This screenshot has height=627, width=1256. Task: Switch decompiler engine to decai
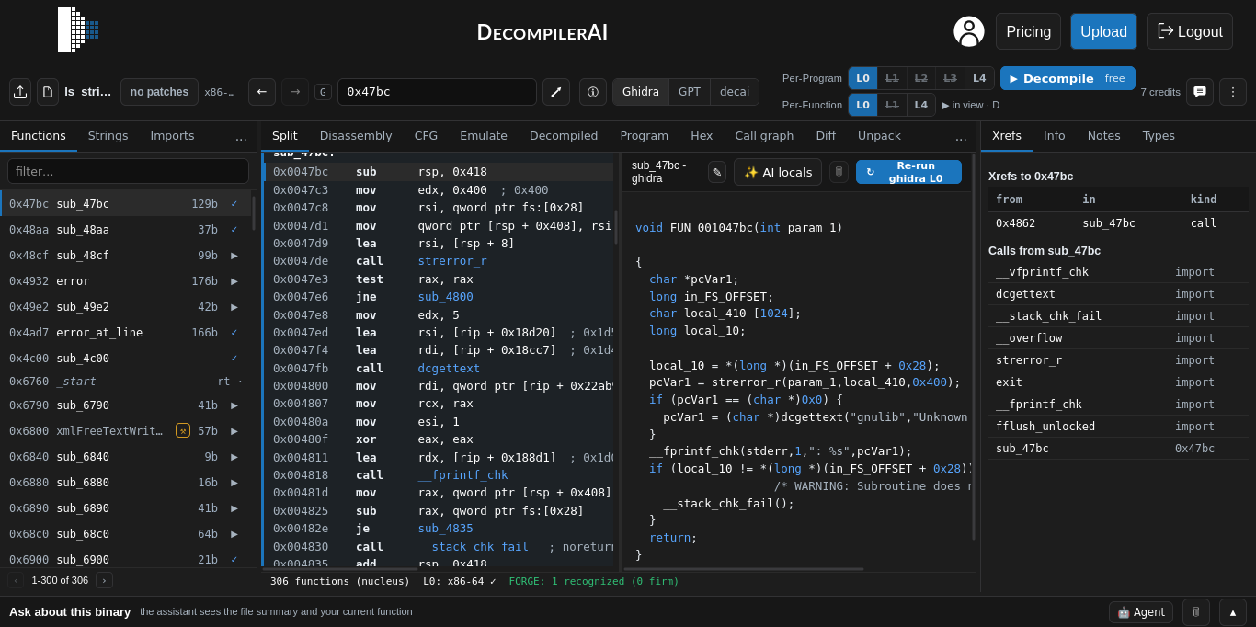(x=735, y=92)
